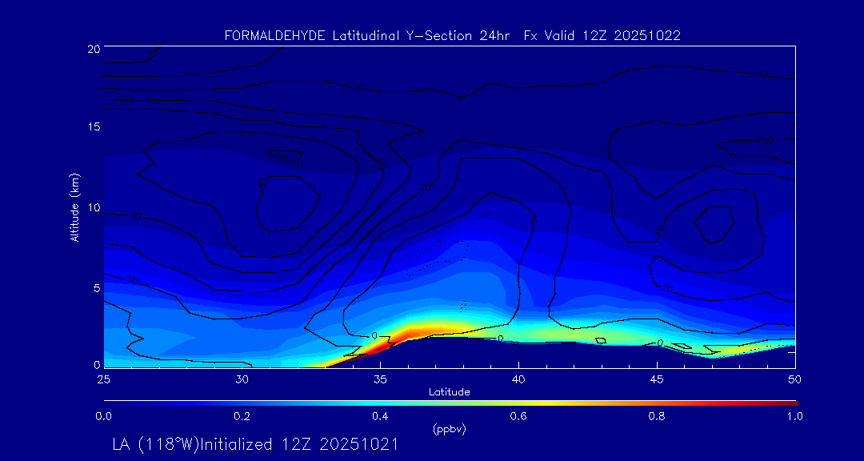The image size is (864, 461).
Task: Click the latitude tick label 25
Action: click(103, 379)
